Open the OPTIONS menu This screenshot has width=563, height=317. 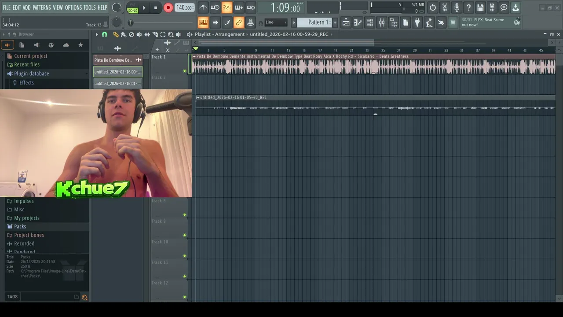73,7
